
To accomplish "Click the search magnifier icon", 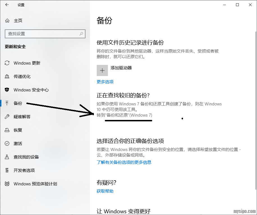I will [81, 34].
